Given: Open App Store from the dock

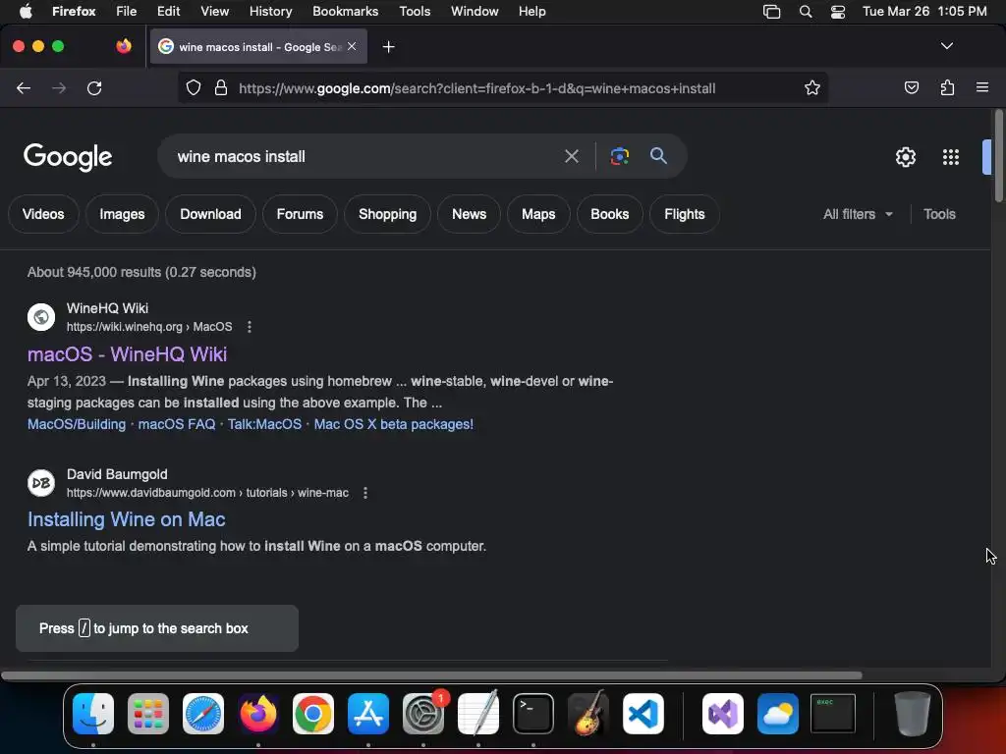Looking at the screenshot, I should (x=368, y=714).
